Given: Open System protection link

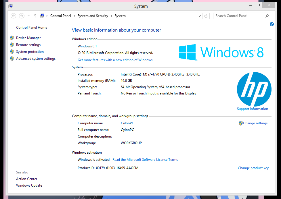Looking at the screenshot, I should 30,52.
